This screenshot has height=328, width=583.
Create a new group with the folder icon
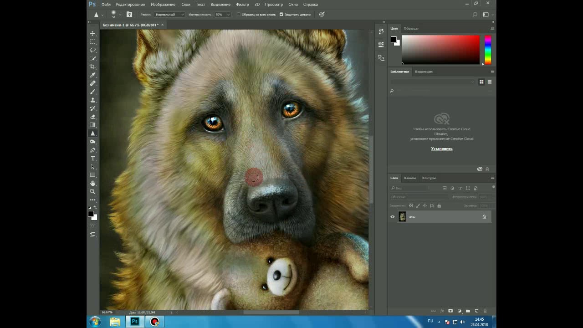pos(468,311)
